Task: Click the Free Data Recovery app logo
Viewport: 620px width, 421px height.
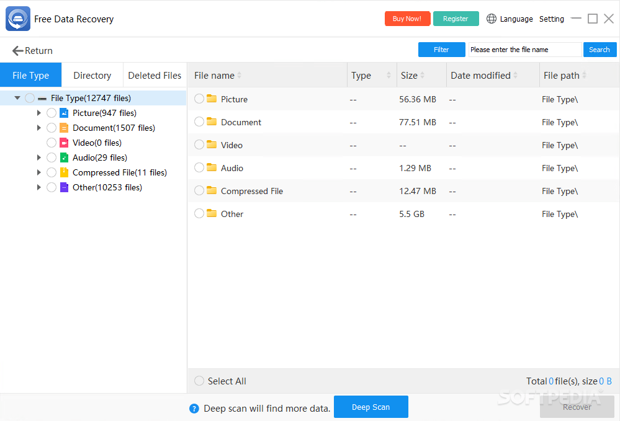Action: coord(18,19)
